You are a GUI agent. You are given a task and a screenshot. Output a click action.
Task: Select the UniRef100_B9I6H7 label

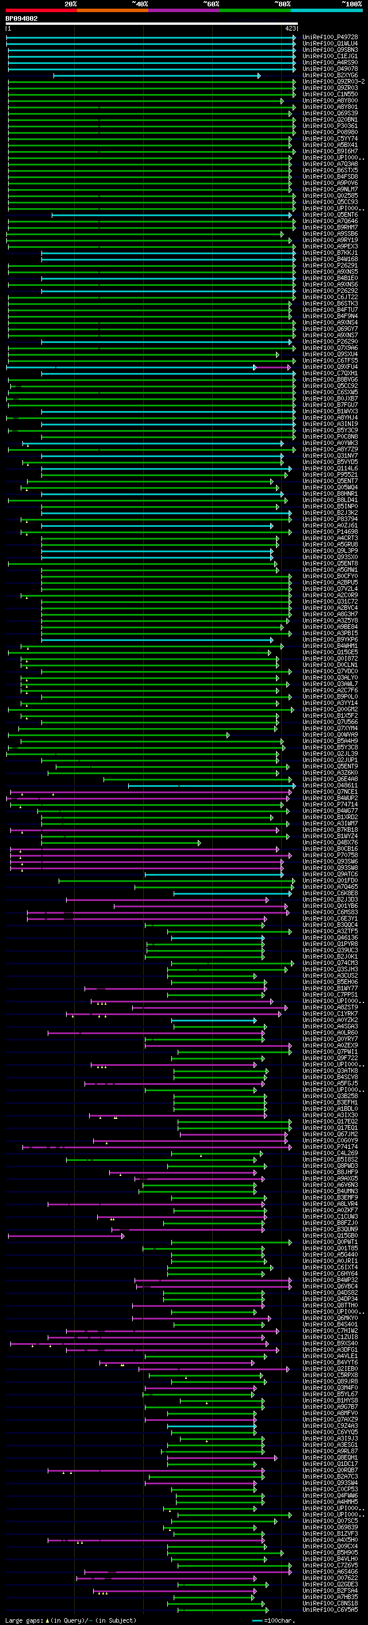click(330, 152)
